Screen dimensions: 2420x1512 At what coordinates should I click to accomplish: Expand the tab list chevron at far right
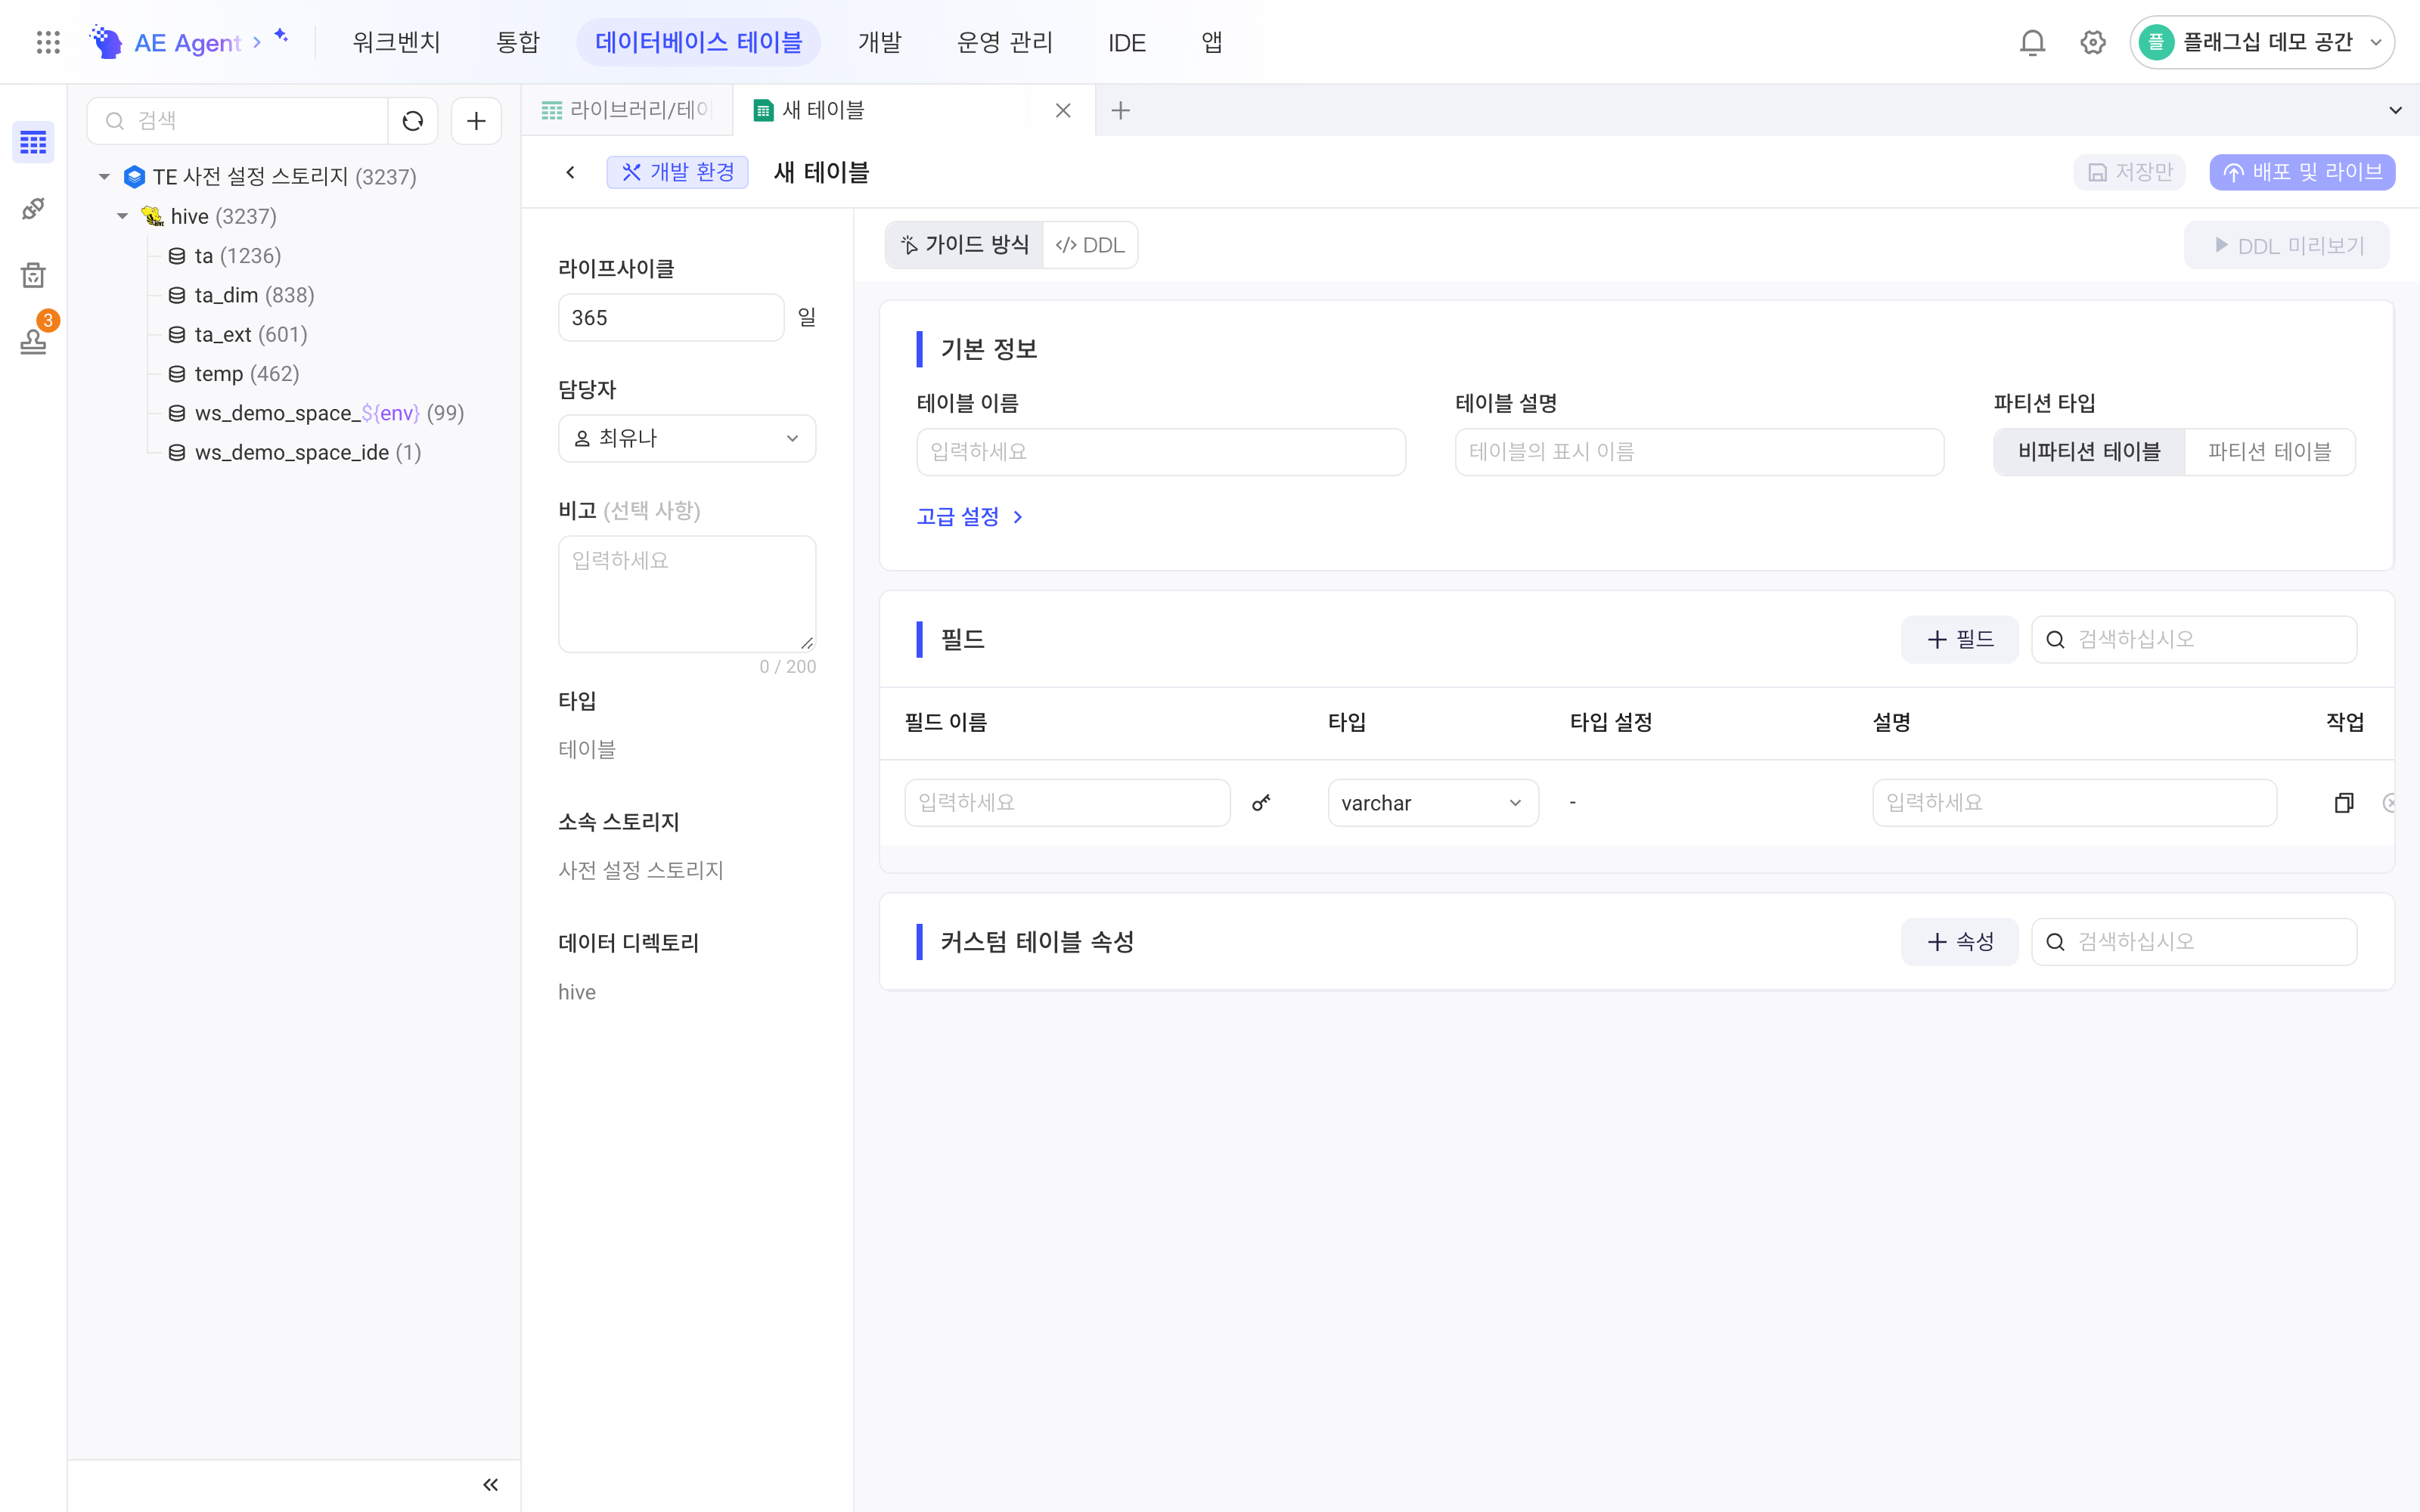(x=2395, y=111)
